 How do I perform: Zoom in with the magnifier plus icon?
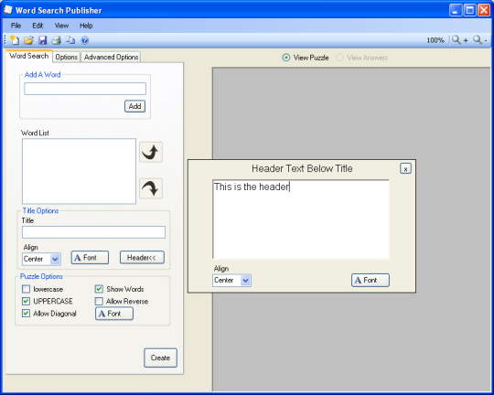[459, 40]
